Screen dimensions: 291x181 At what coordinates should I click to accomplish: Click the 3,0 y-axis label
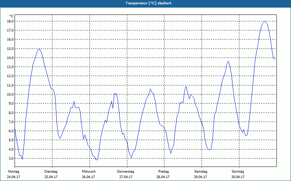pos(11,158)
